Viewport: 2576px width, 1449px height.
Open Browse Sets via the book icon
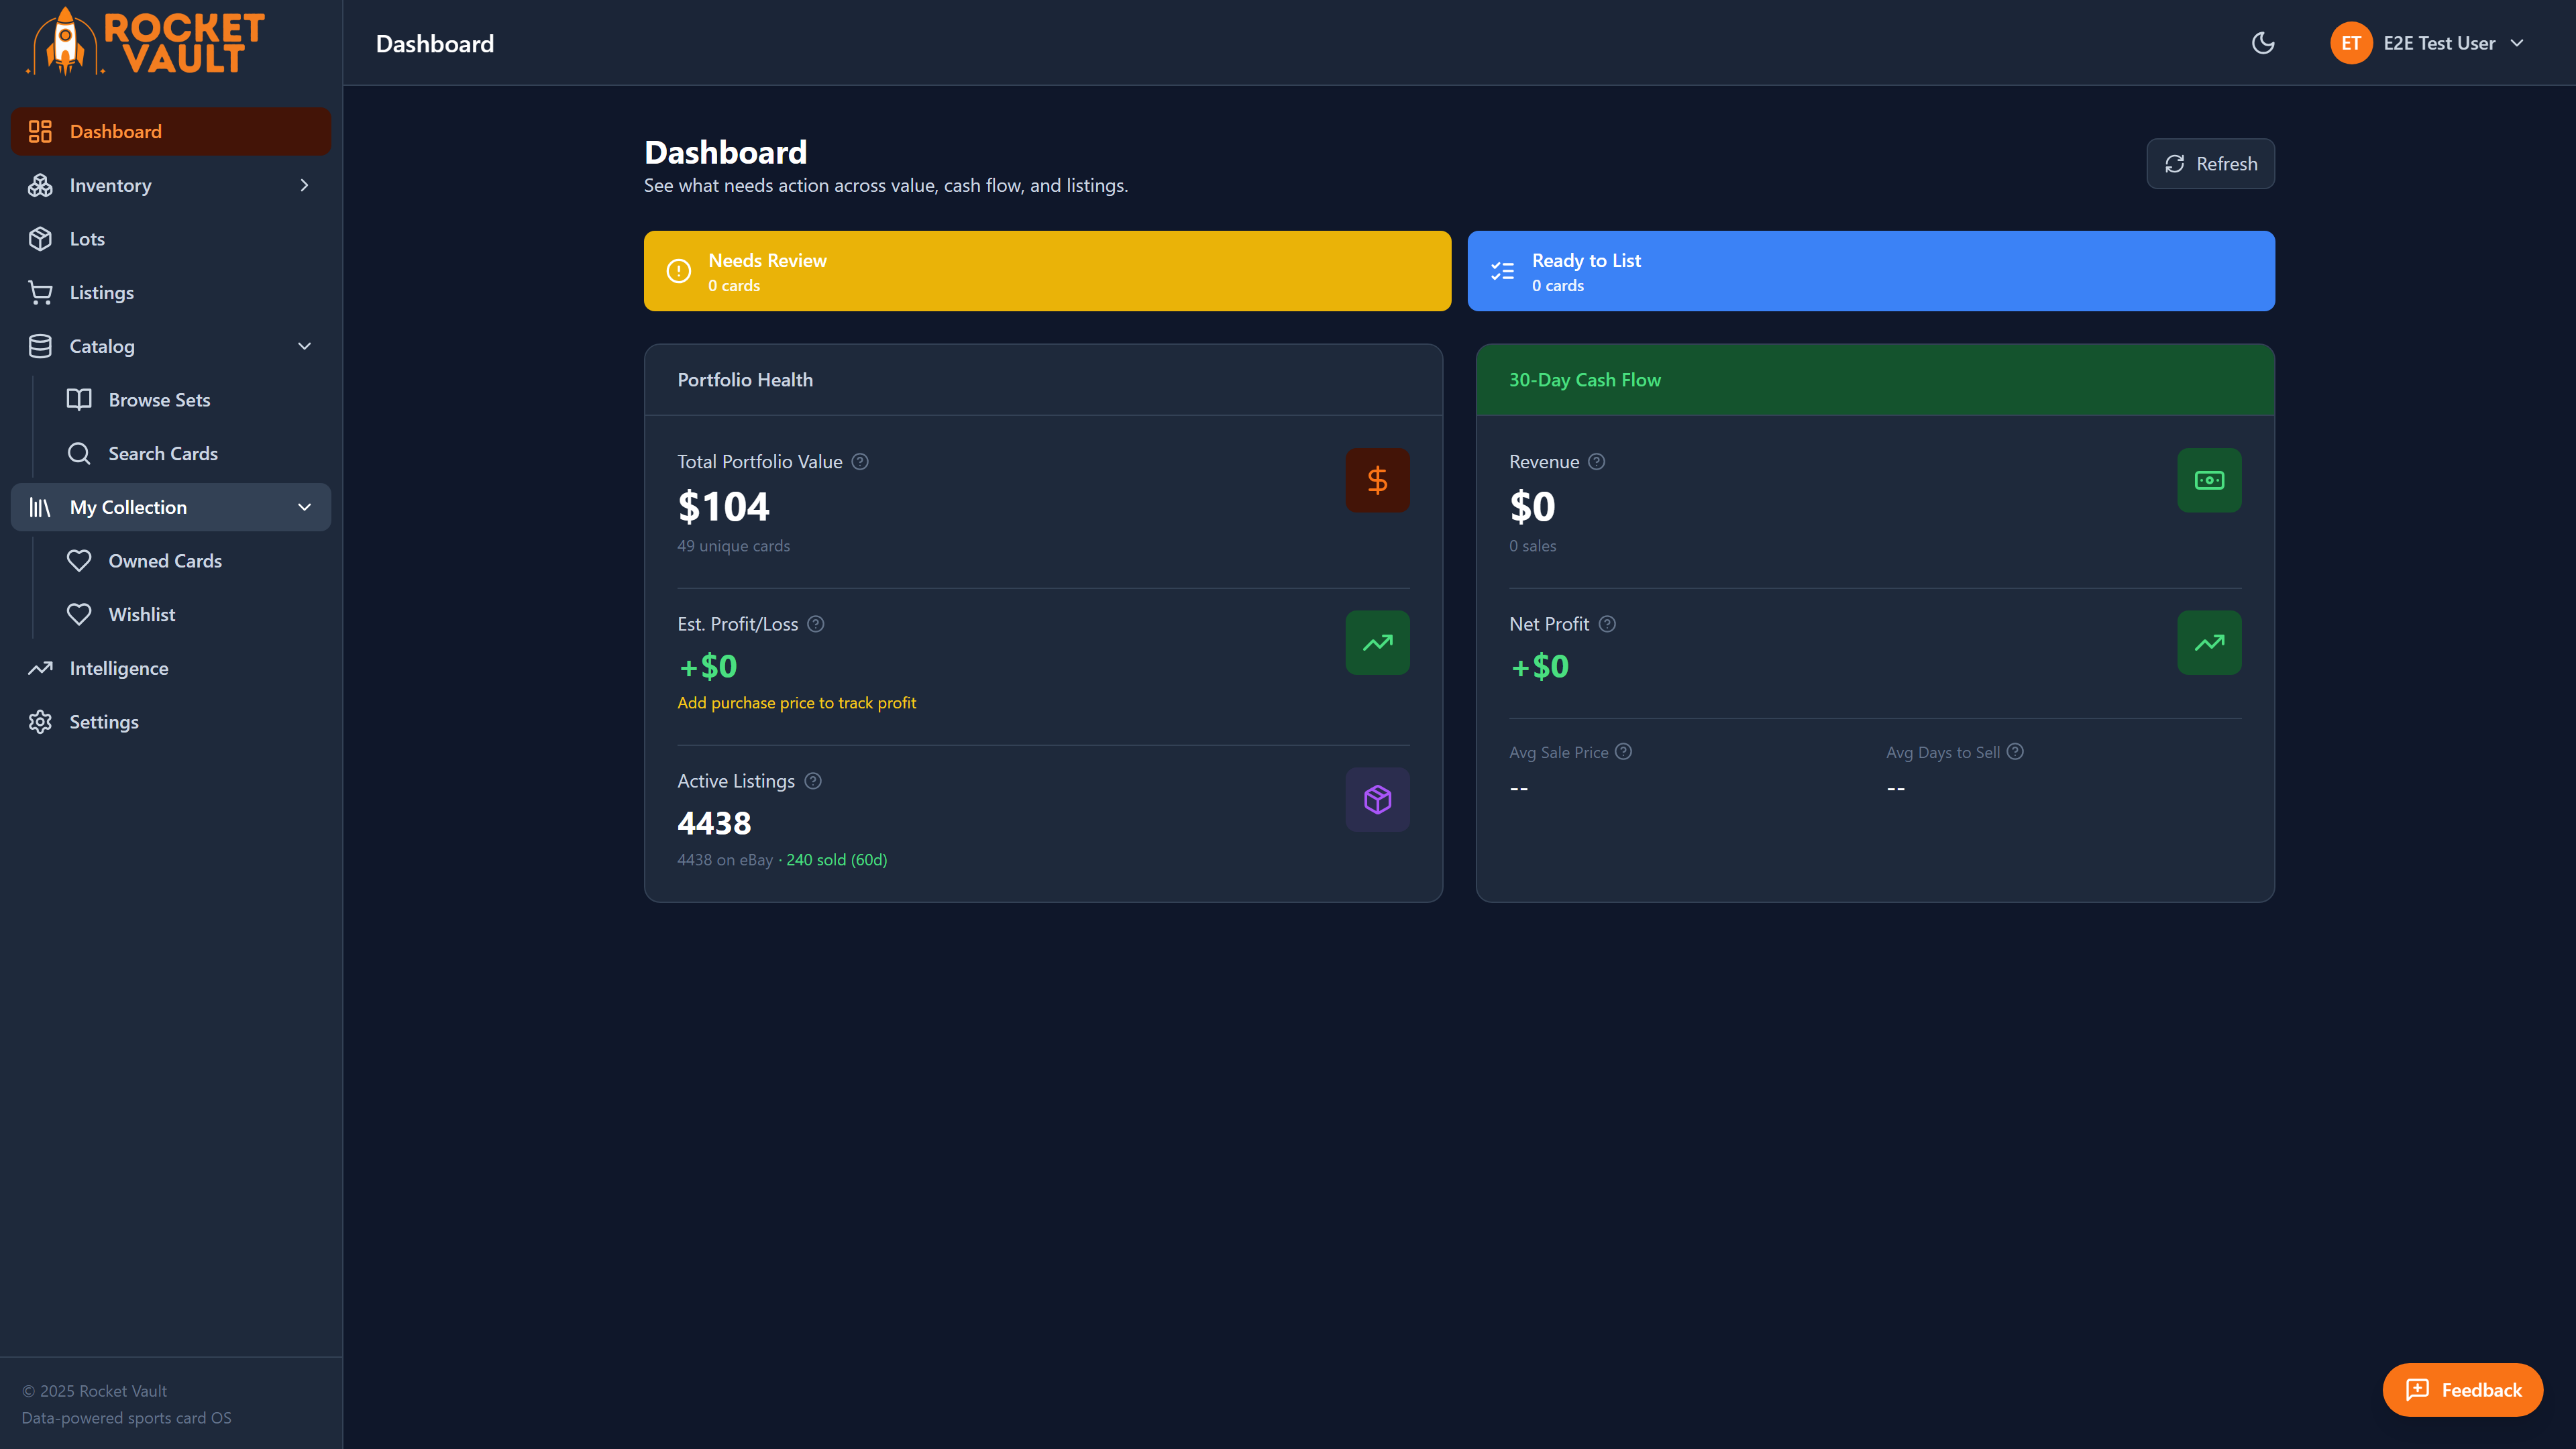[80, 399]
